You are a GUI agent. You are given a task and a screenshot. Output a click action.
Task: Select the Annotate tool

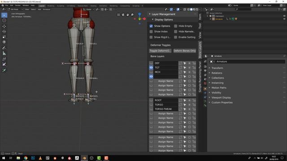click(x=4, y=48)
